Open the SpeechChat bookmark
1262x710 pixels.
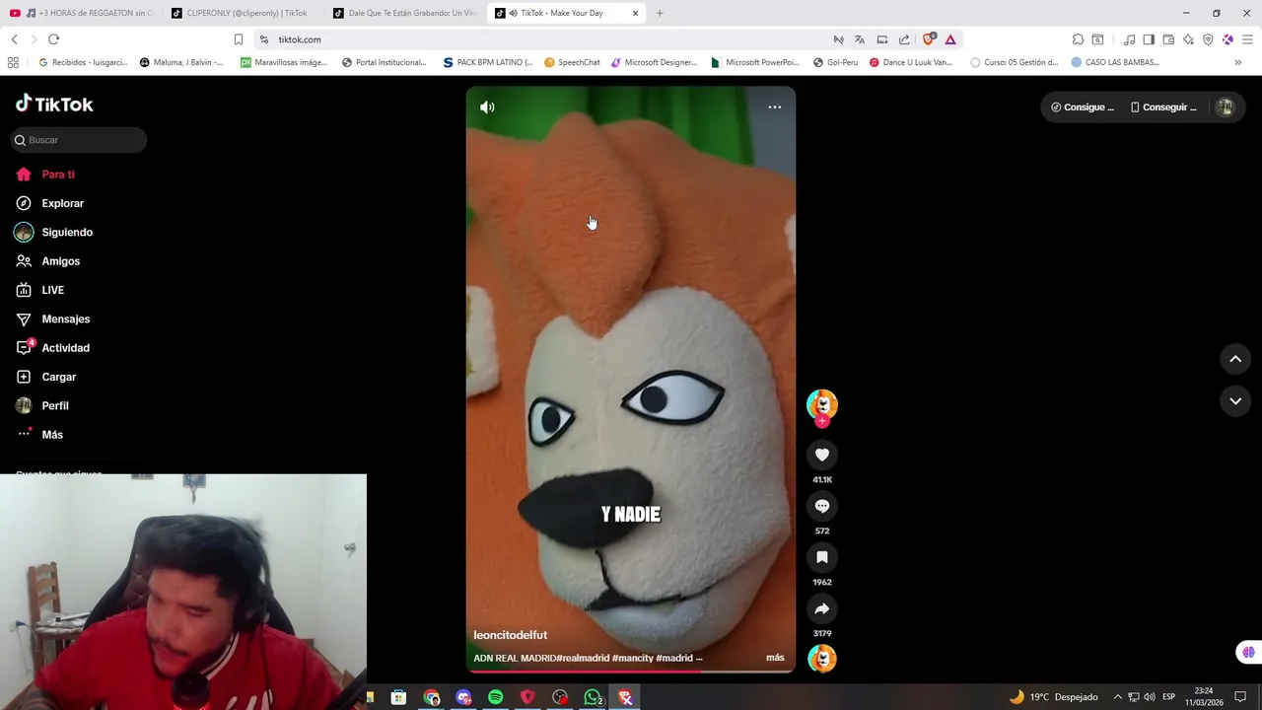click(571, 62)
